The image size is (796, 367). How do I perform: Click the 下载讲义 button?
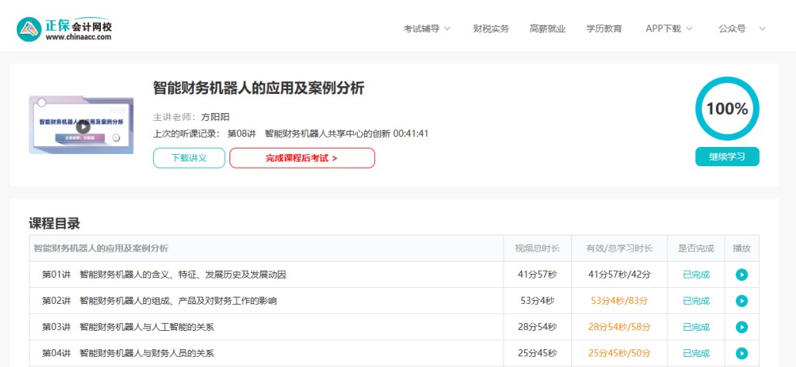189,158
